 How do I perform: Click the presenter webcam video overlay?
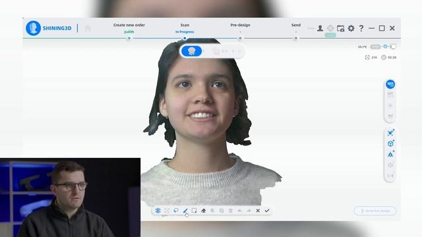tap(70, 197)
